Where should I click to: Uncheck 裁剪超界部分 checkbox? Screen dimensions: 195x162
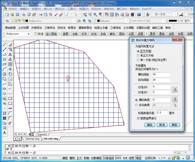pos(138,118)
